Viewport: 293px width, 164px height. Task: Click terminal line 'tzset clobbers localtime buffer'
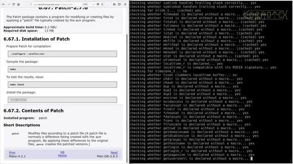(183, 75)
